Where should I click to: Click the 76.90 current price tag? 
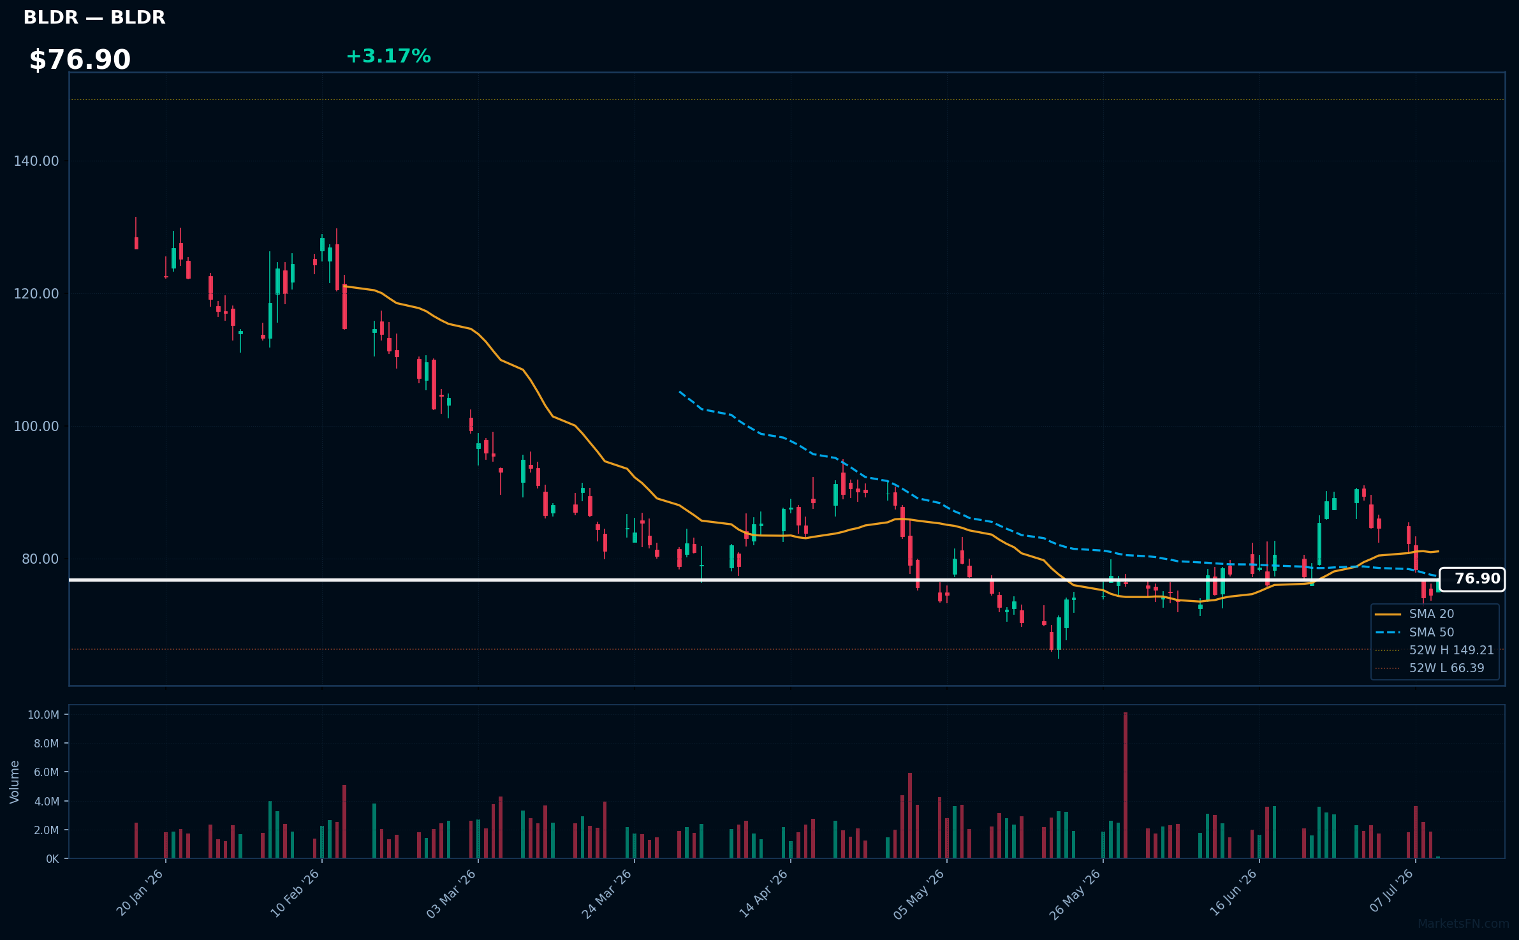pos(1472,579)
